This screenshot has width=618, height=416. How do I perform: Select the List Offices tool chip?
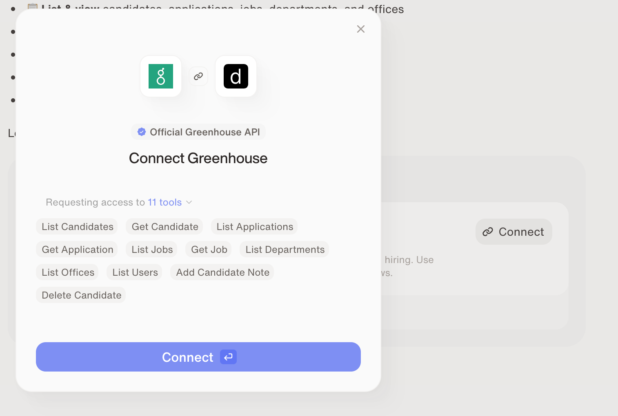(67, 272)
